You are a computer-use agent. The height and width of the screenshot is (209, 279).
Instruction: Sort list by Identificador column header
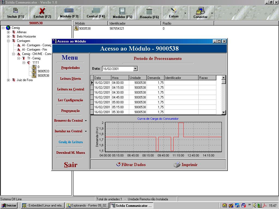coord(134,23)
